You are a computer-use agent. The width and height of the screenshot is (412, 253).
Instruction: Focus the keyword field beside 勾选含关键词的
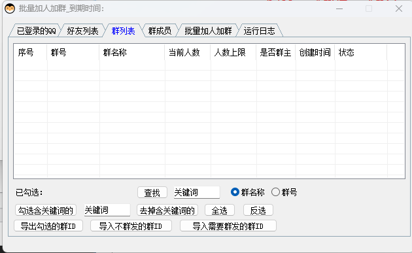[107, 210]
